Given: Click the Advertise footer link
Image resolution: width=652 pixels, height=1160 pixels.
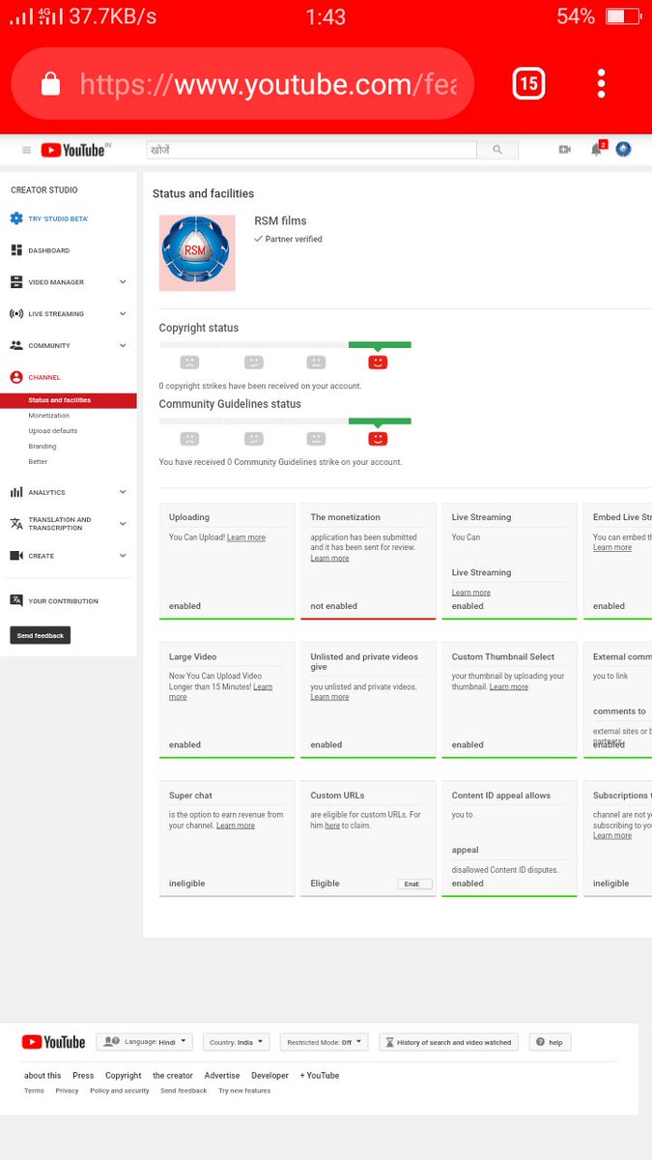Looking at the screenshot, I should [222, 1075].
